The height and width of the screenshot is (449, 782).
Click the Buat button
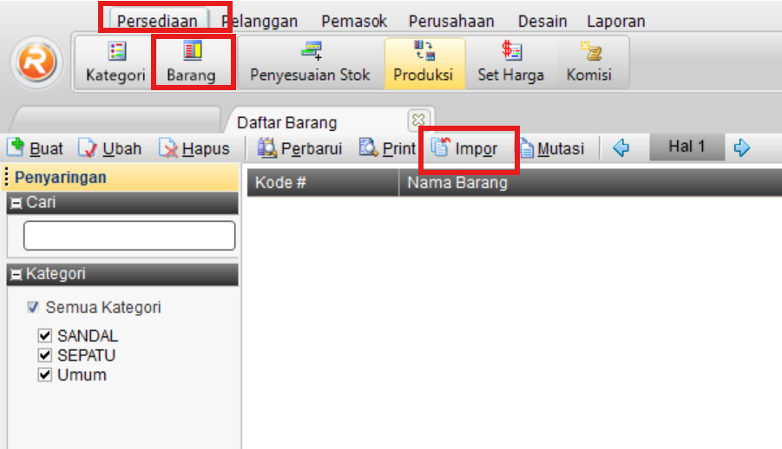[36, 149]
